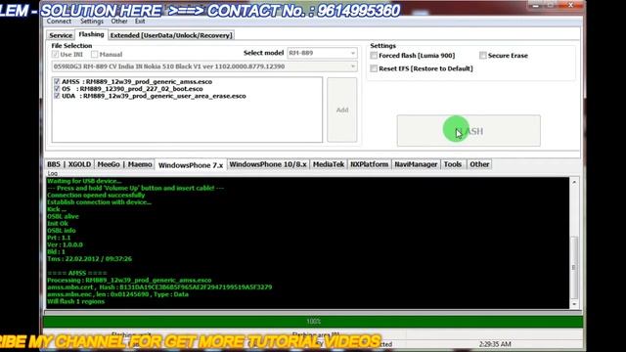Click log line 'OSBL alive'
Viewport: 626px width, 352px height.
click(63, 216)
